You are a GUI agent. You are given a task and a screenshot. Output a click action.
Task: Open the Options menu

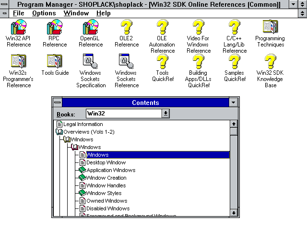click(44, 13)
